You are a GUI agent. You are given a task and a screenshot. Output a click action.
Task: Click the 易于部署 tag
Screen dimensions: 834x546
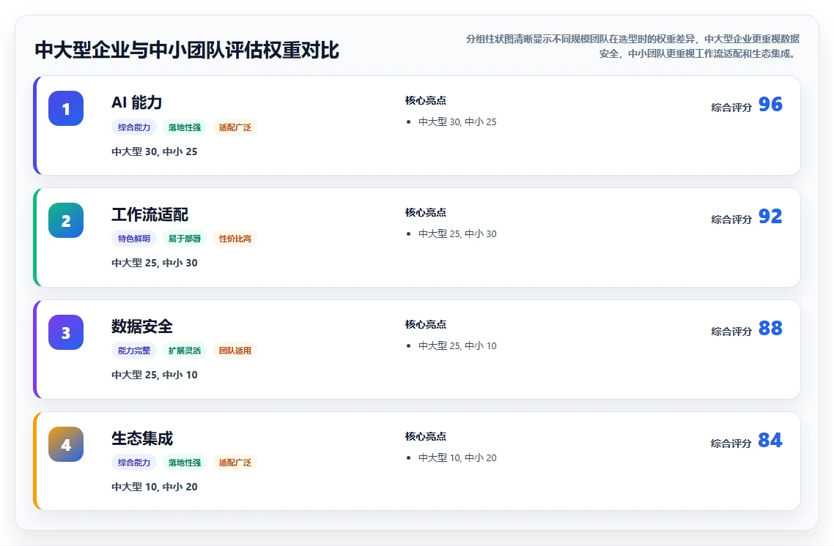coord(185,239)
